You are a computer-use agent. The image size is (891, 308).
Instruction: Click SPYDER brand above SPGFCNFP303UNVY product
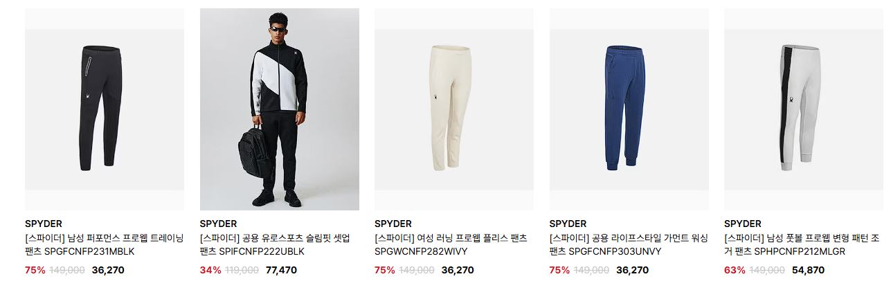coord(568,224)
